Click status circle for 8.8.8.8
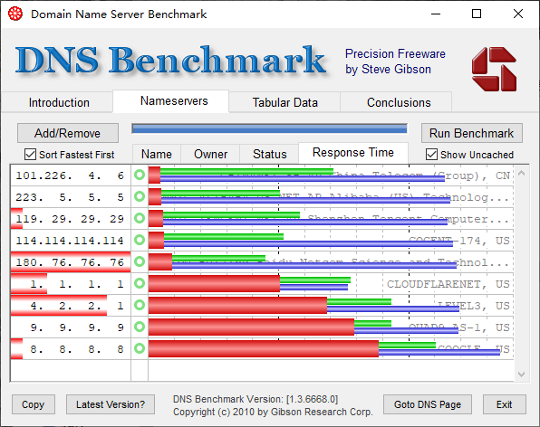Image resolution: width=540 pixels, height=427 pixels. 140,348
